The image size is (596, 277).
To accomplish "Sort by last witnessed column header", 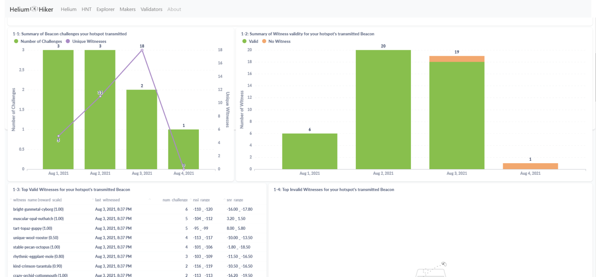I will [107, 200].
